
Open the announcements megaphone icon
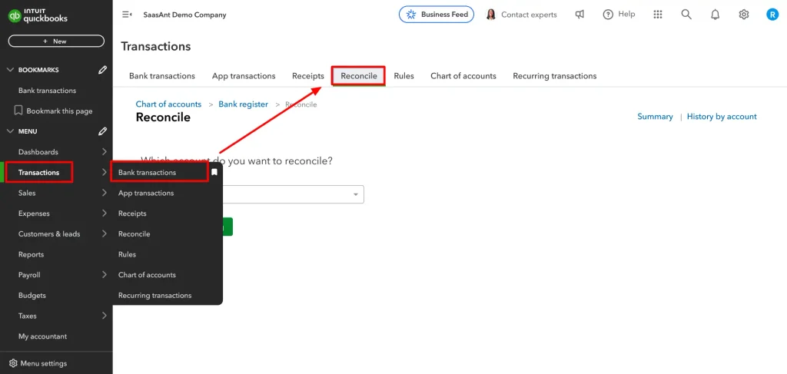(579, 15)
